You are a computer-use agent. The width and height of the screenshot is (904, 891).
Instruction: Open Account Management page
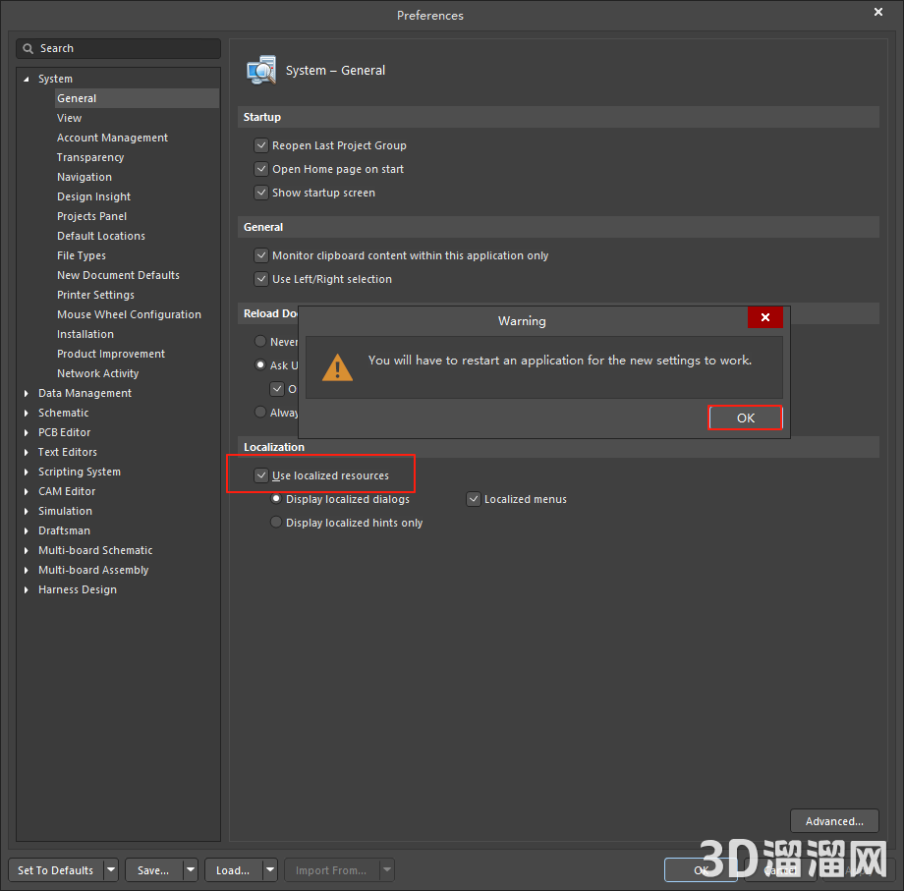coord(112,138)
